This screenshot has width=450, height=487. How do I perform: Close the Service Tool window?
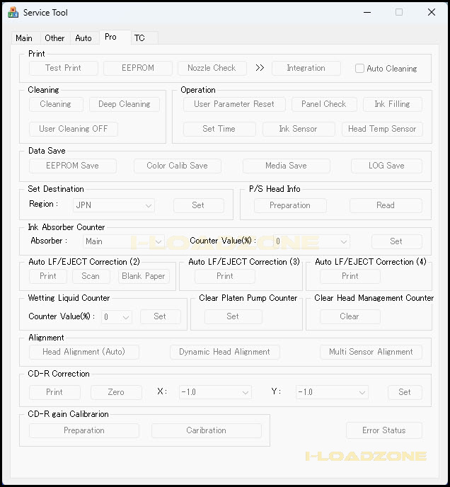coord(432,13)
